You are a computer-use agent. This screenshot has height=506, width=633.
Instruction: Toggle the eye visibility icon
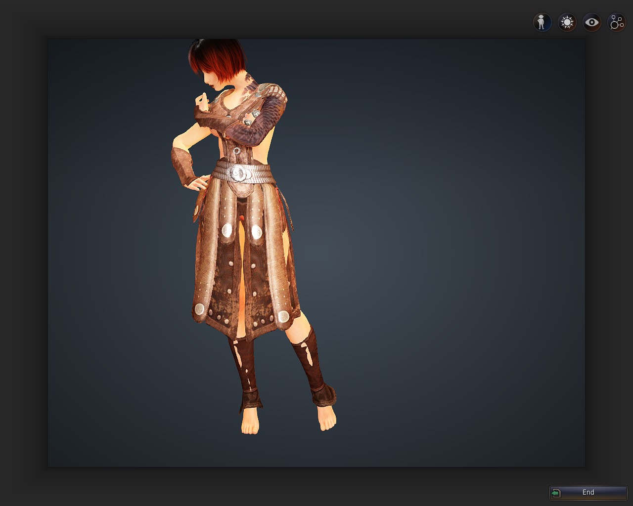(591, 22)
